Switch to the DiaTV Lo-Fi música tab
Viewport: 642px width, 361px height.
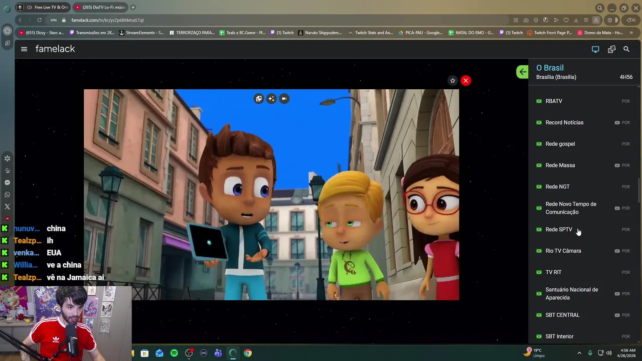(x=100, y=8)
